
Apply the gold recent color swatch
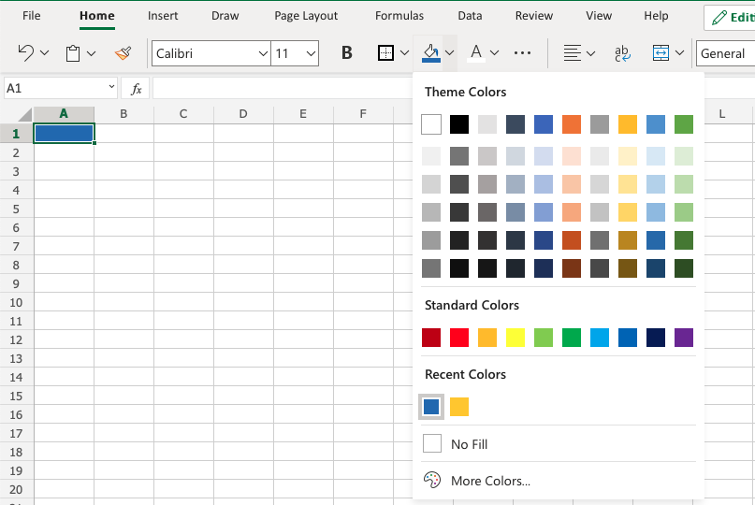pyautogui.click(x=459, y=407)
